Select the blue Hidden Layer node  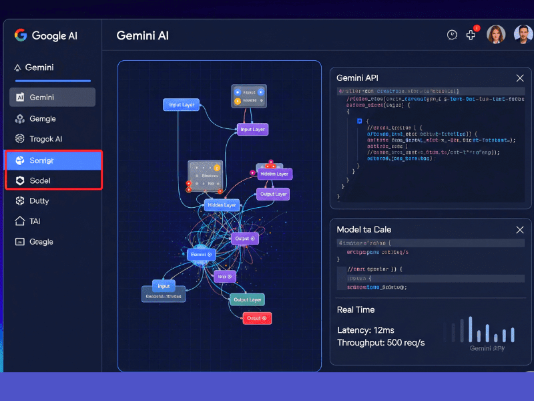[x=222, y=205]
